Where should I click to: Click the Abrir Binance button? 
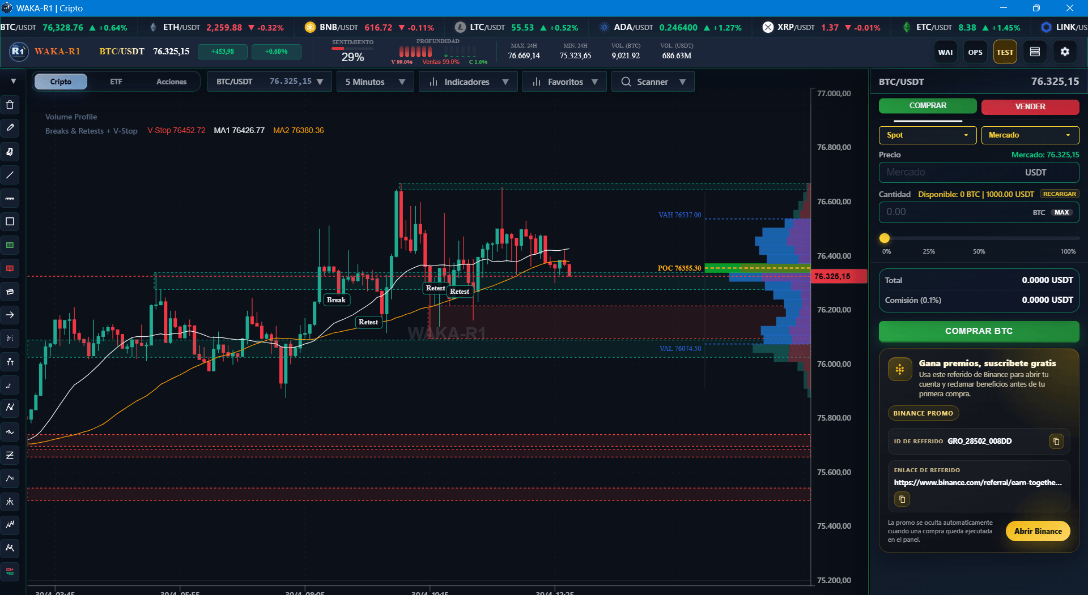coord(1038,531)
